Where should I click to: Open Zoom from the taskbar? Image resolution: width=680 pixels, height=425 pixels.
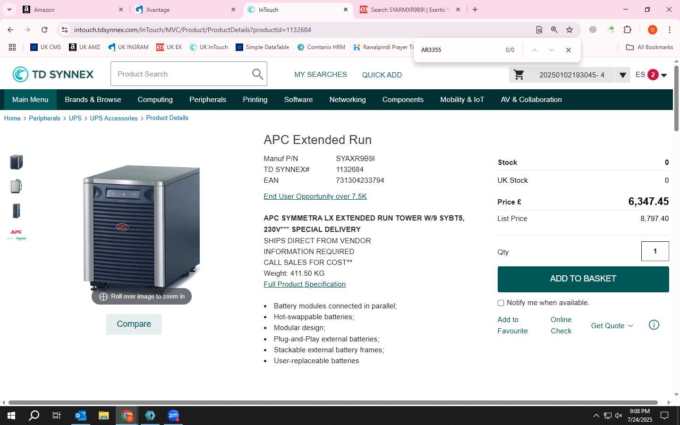click(x=173, y=416)
